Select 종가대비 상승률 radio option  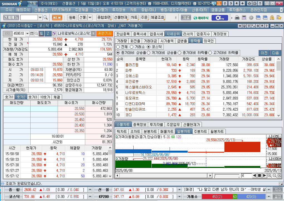tap(118, 53)
